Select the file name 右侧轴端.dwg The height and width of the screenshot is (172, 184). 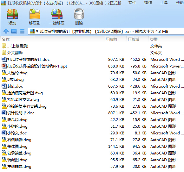click(19, 140)
